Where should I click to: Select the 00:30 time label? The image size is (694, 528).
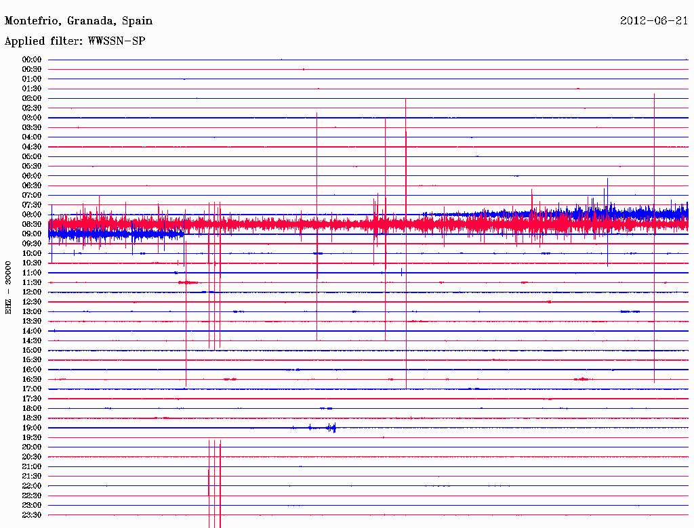[x=32, y=70]
